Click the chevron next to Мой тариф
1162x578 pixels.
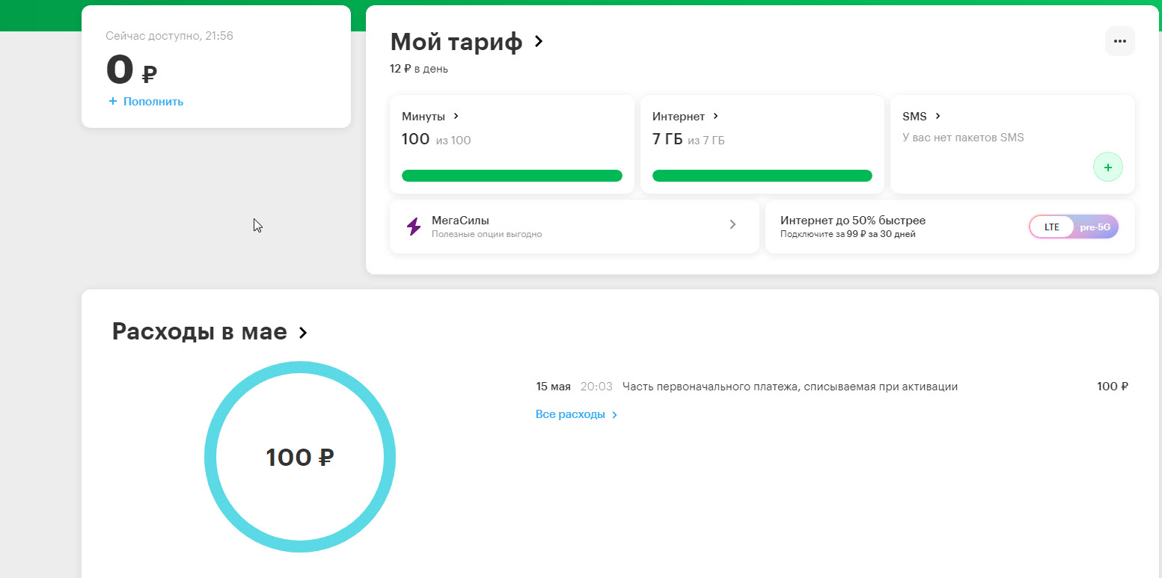coord(539,41)
